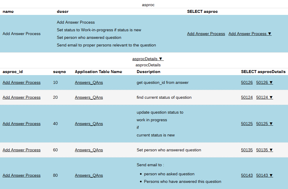The height and width of the screenshot is (189, 288).
Task: Click Add Answer Process link in seqno 40 row
Action: point(22,124)
